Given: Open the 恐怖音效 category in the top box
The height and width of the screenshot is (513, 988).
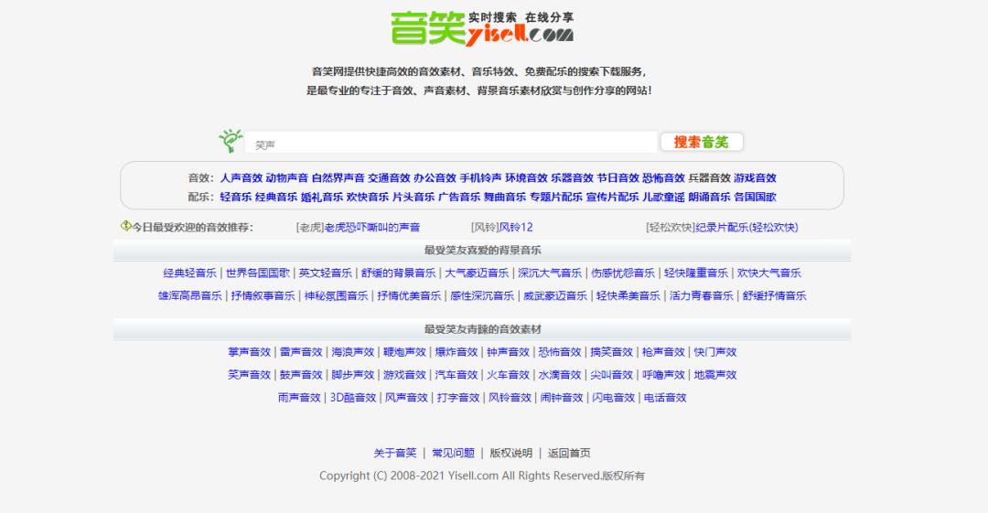Looking at the screenshot, I should [663, 177].
